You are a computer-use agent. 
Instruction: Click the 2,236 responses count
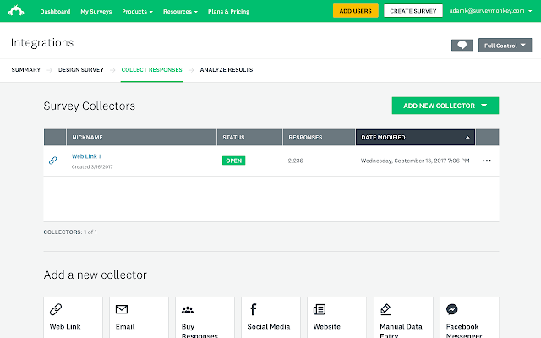point(295,161)
